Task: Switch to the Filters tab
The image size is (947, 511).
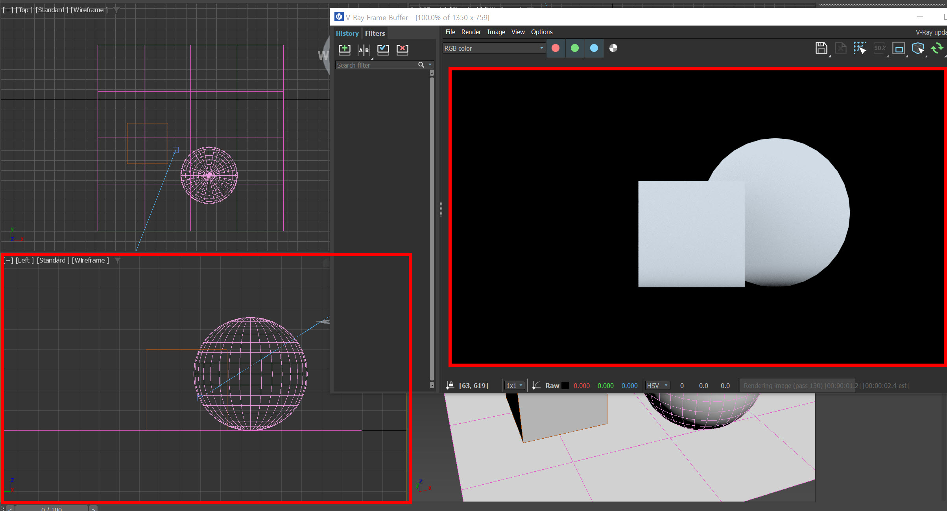Action: click(x=375, y=33)
